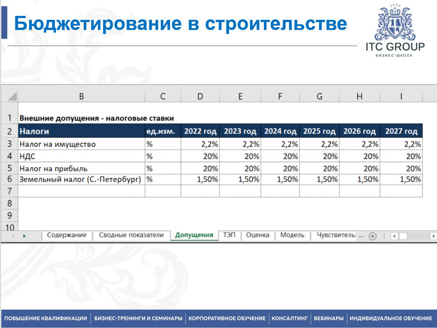Image resolution: width=437 pixels, height=328 pixels.
Task: Click the horizontal scrollbar left arrow
Action: coord(394,236)
